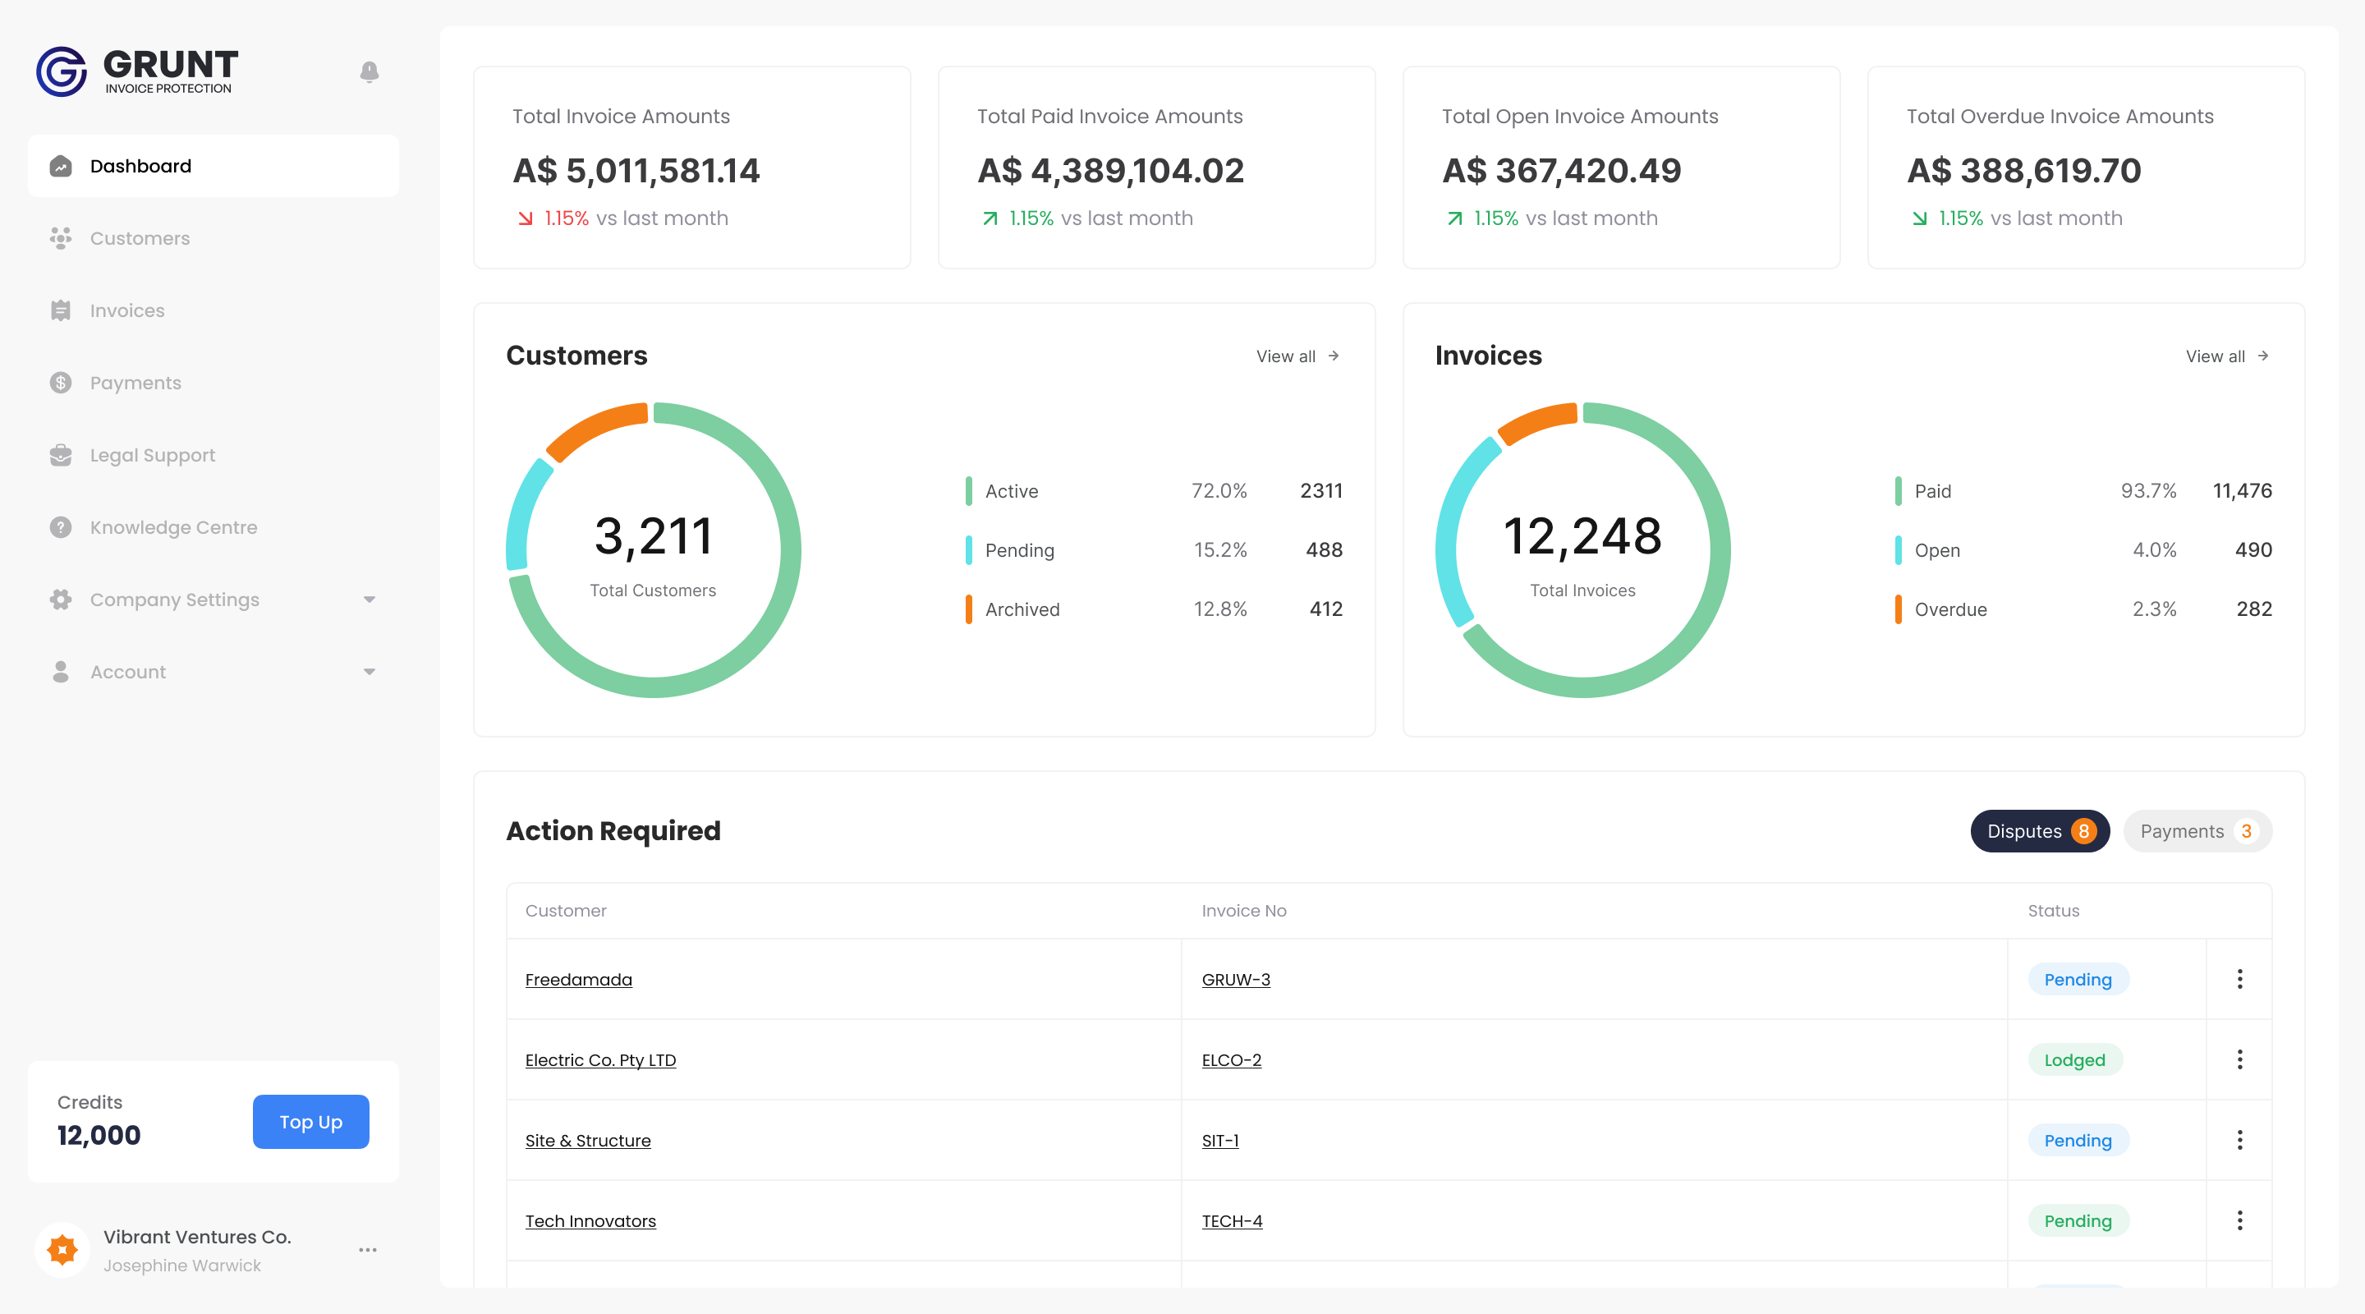Open the Site & Structure customer link
This screenshot has height=1314, width=2365.
588,1141
